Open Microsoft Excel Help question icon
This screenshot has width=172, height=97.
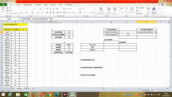pos(162,5)
